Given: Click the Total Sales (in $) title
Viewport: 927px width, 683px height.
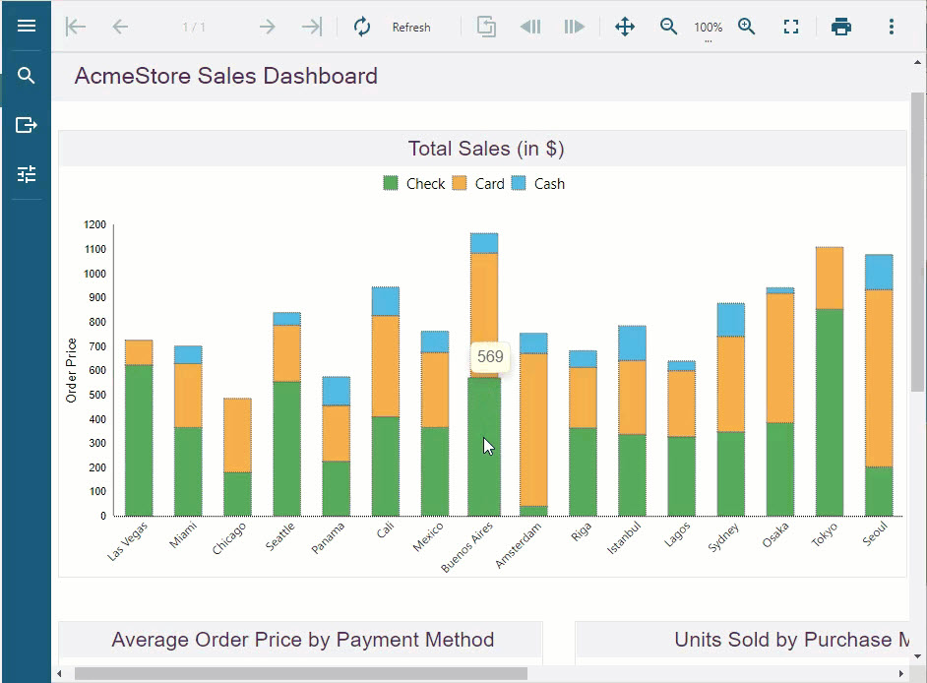Looking at the screenshot, I should pos(486,149).
